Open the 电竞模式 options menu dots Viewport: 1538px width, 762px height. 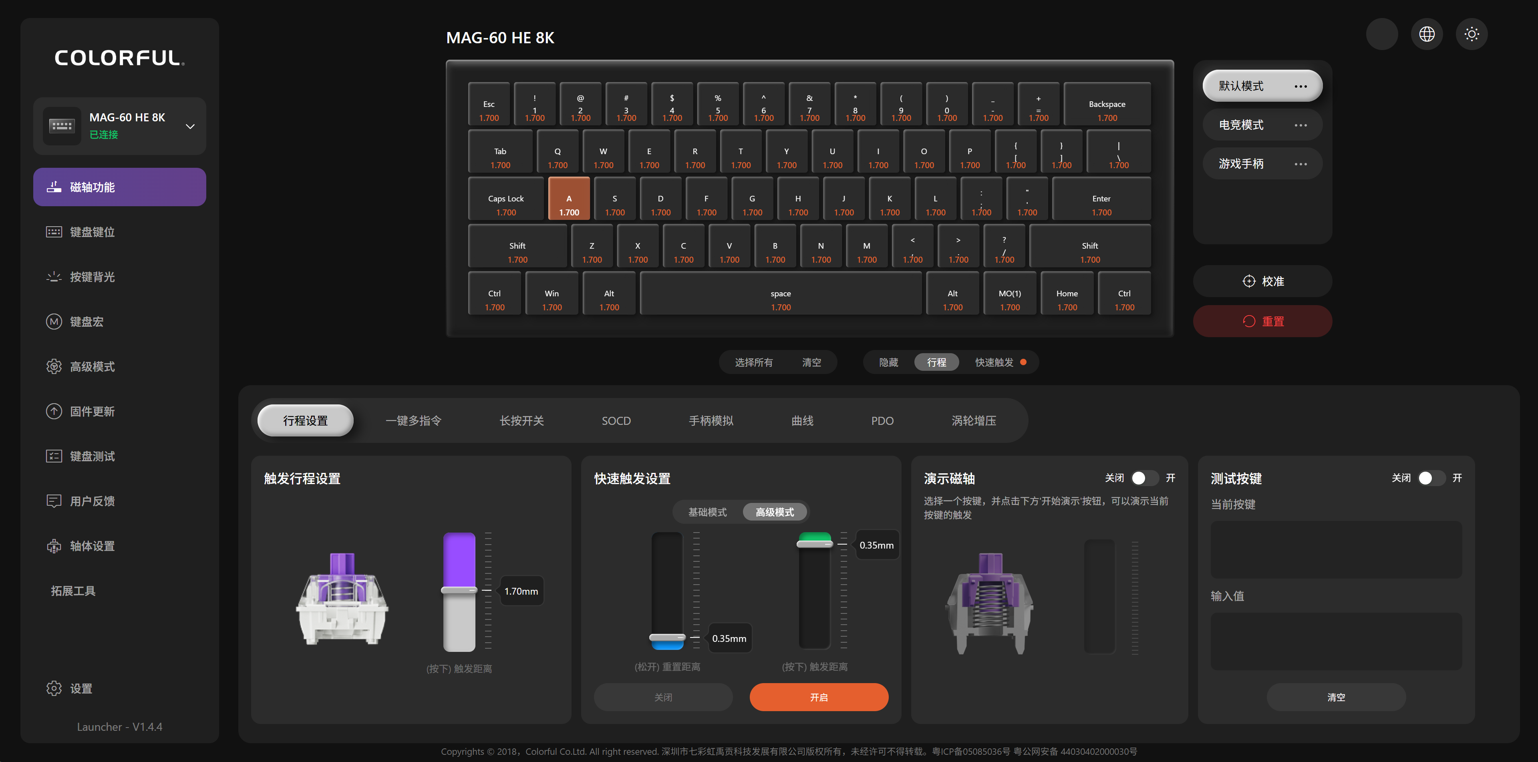tap(1300, 125)
